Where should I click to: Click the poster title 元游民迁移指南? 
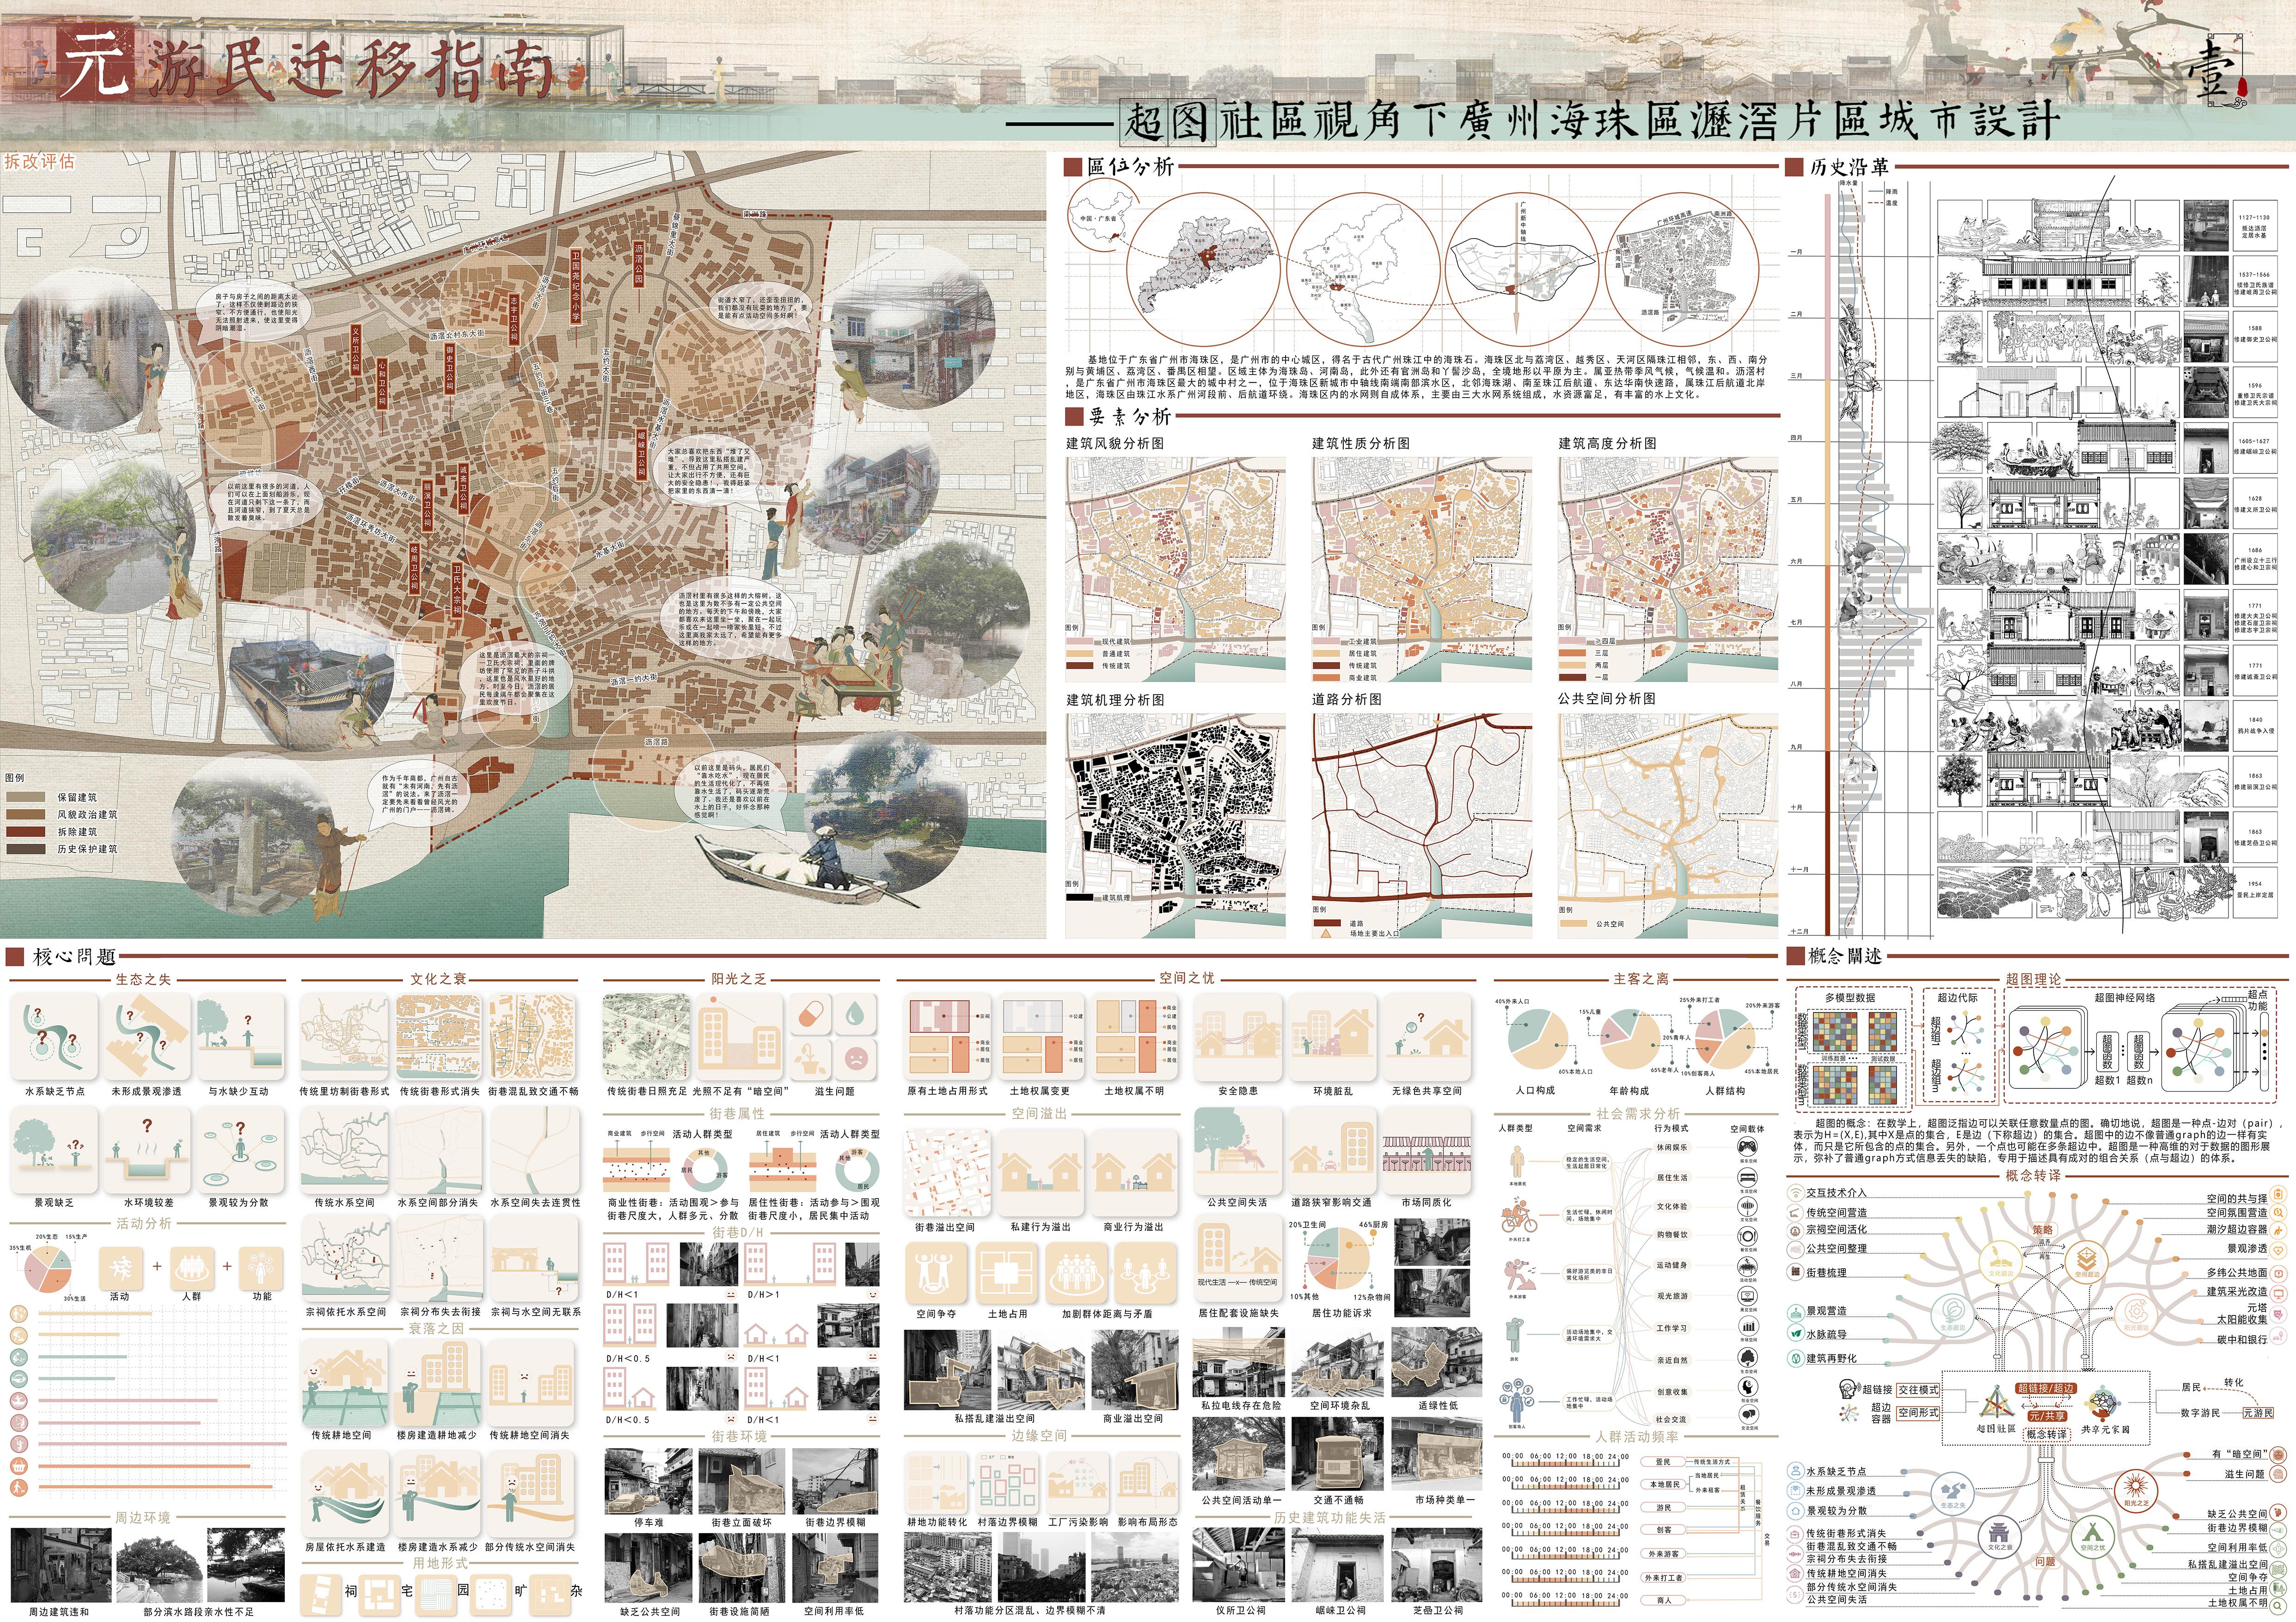click(x=305, y=68)
